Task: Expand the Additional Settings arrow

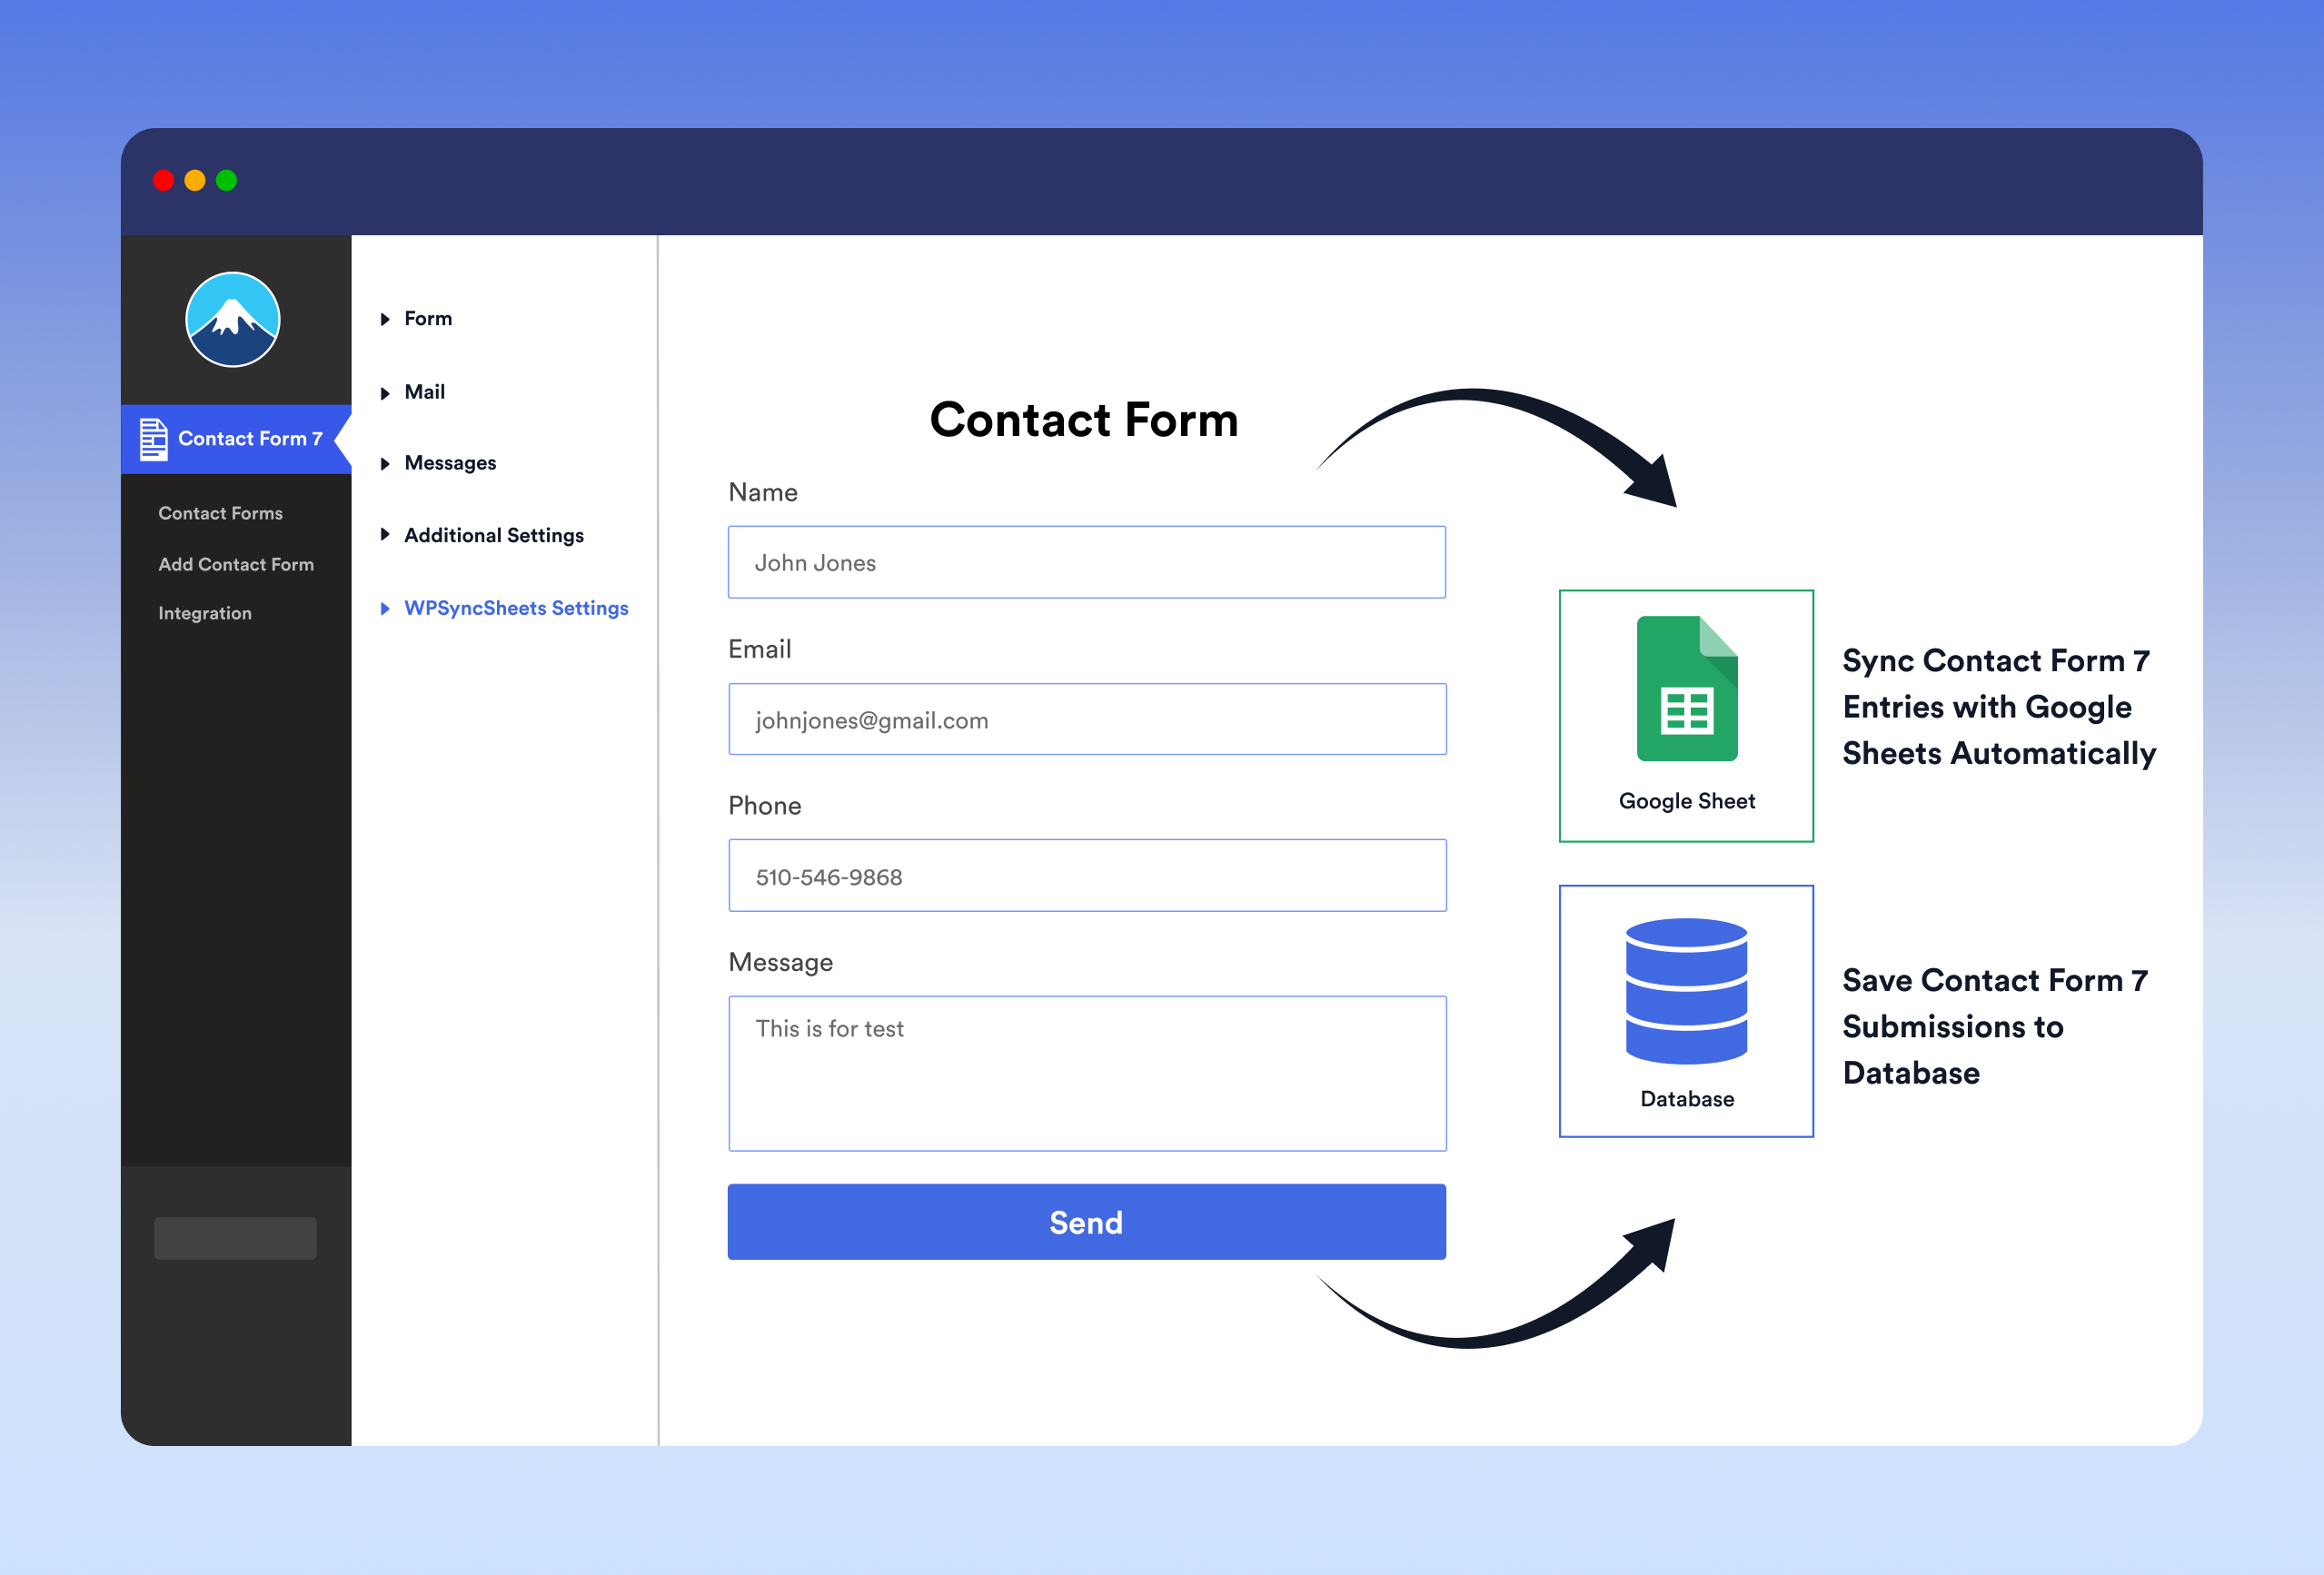Action: [x=385, y=535]
